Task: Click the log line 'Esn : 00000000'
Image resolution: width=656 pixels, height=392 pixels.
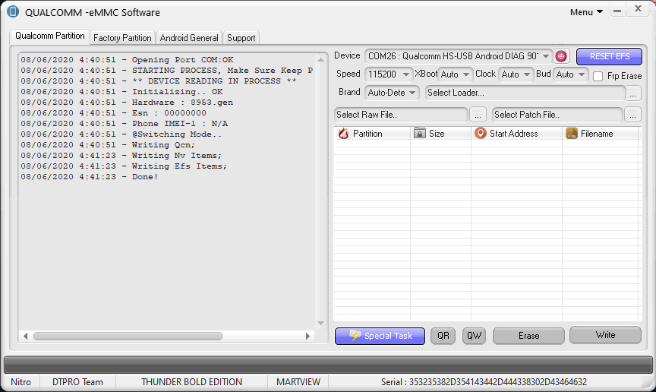Action: [113, 113]
